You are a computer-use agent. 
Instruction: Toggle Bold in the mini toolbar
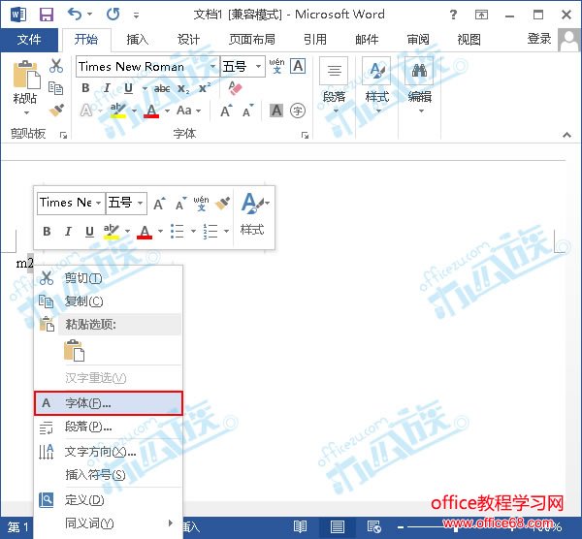click(x=47, y=231)
